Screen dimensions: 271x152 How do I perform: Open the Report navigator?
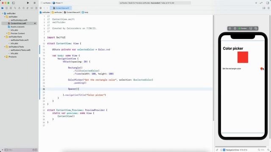point(36,8)
